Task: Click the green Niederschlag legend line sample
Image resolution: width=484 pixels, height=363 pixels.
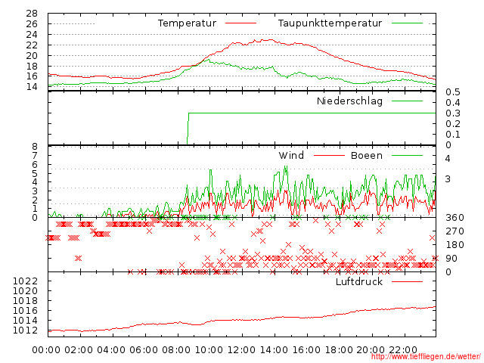Action: coord(407,101)
